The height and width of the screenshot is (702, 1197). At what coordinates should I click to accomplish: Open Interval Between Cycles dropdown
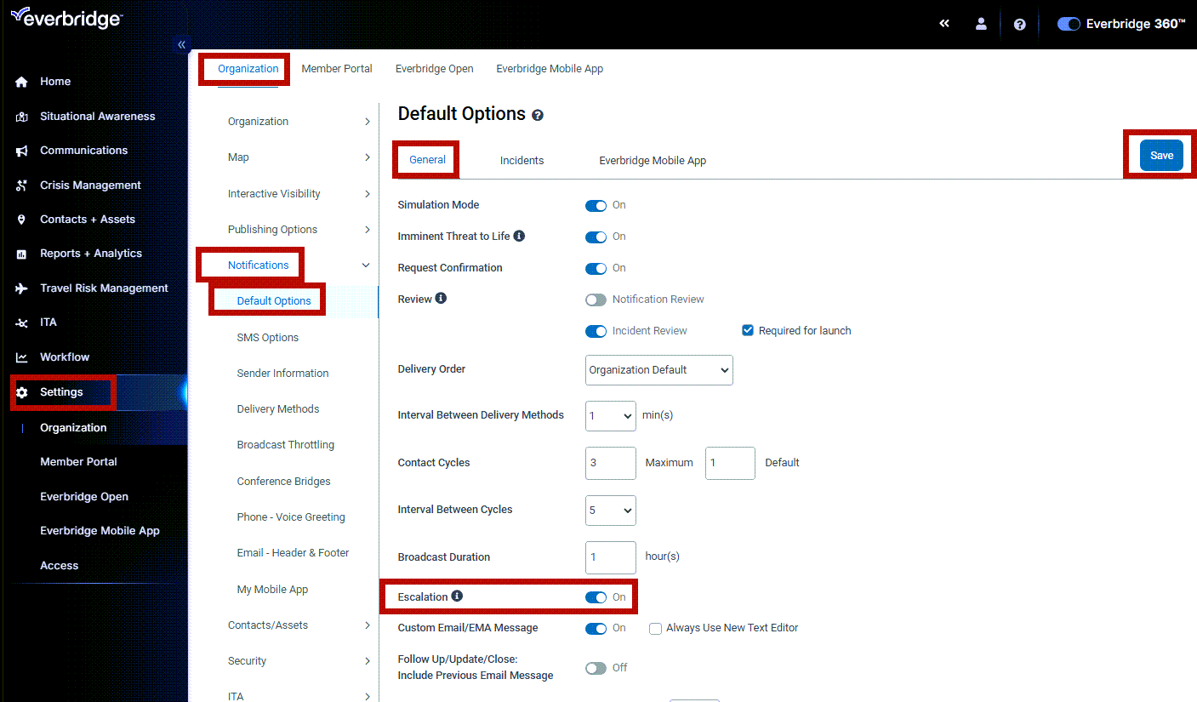point(611,511)
